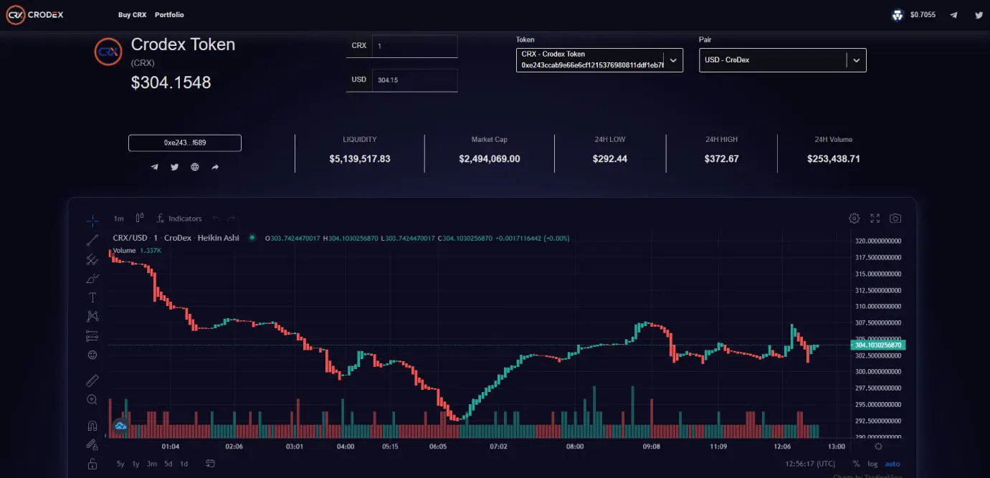Image resolution: width=990 pixels, height=478 pixels.
Task: Set chart range to 1y
Action: tap(135, 464)
